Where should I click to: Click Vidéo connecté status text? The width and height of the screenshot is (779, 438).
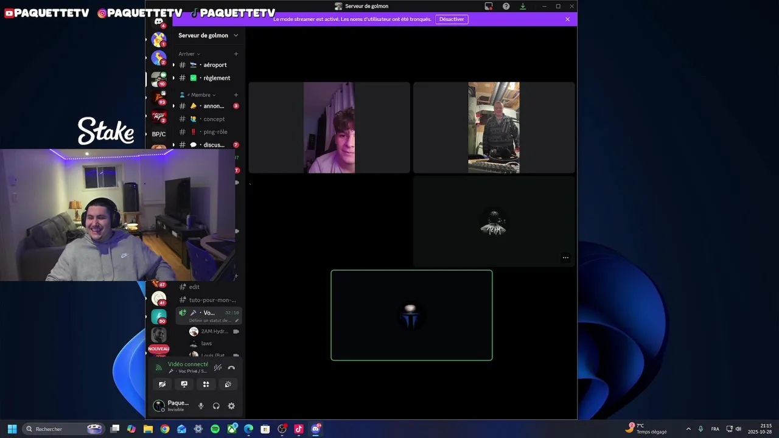(188, 364)
